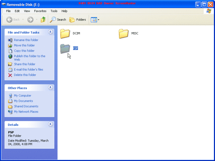
Task: Open the Help menu
Action: 64,11
